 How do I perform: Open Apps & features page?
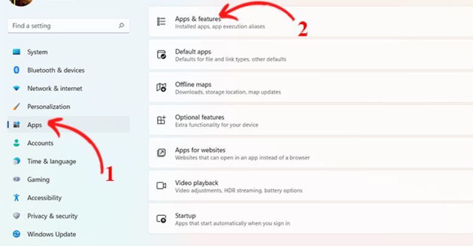click(310, 22)
